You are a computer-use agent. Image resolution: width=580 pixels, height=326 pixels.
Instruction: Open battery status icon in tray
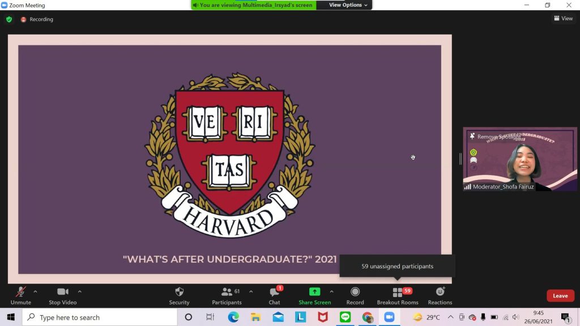[x=494, y=317]
